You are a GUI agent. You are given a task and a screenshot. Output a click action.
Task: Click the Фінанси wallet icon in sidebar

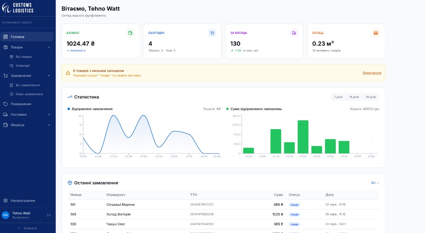pyautogui.click(x=5, y=125)
